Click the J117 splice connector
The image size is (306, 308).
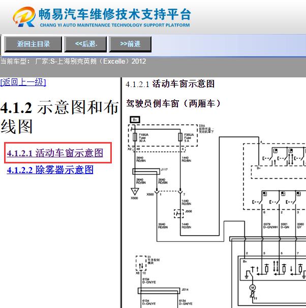146,171
